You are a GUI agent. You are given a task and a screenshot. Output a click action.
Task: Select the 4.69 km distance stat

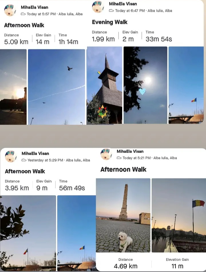[x=126, y=263]
